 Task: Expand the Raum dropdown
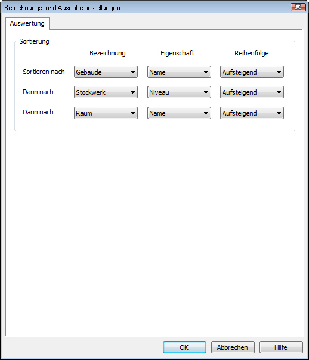click(106, 113)
